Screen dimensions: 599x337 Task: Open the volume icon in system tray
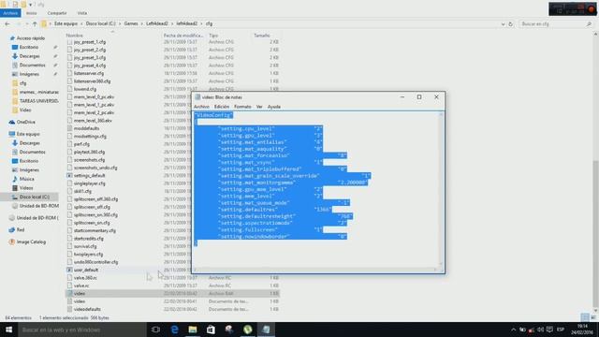(540, 330)
